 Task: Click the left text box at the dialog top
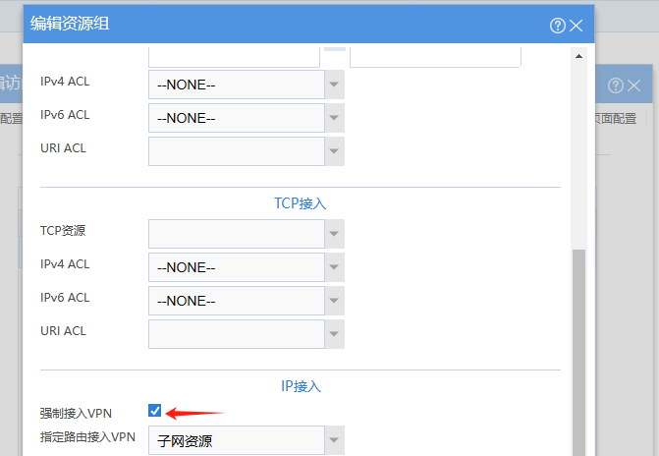point(234,55)
